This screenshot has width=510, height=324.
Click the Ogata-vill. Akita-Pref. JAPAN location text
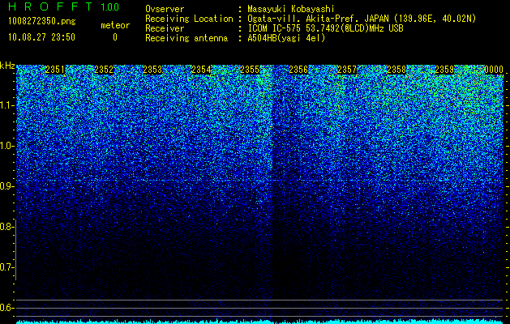click(362, 19)
